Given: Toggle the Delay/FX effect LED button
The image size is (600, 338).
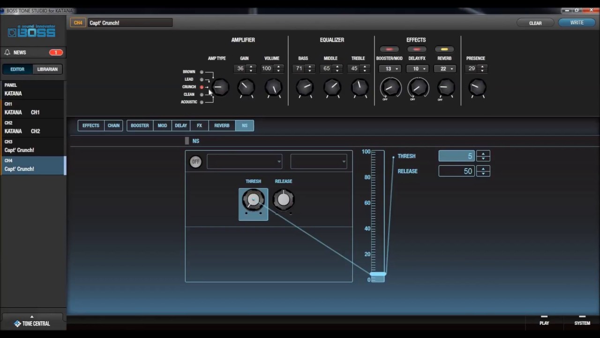Looking at the screenshot, I should (416, 49).
